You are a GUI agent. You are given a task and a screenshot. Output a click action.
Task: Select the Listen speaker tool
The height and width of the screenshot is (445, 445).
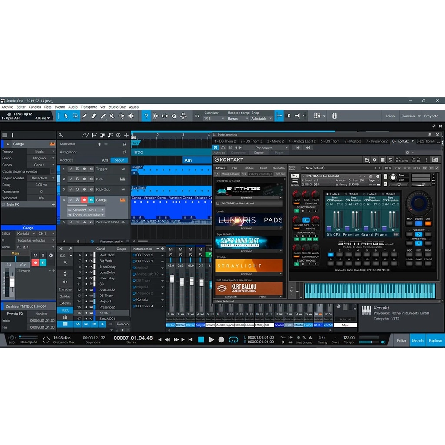tap(131, 116)
